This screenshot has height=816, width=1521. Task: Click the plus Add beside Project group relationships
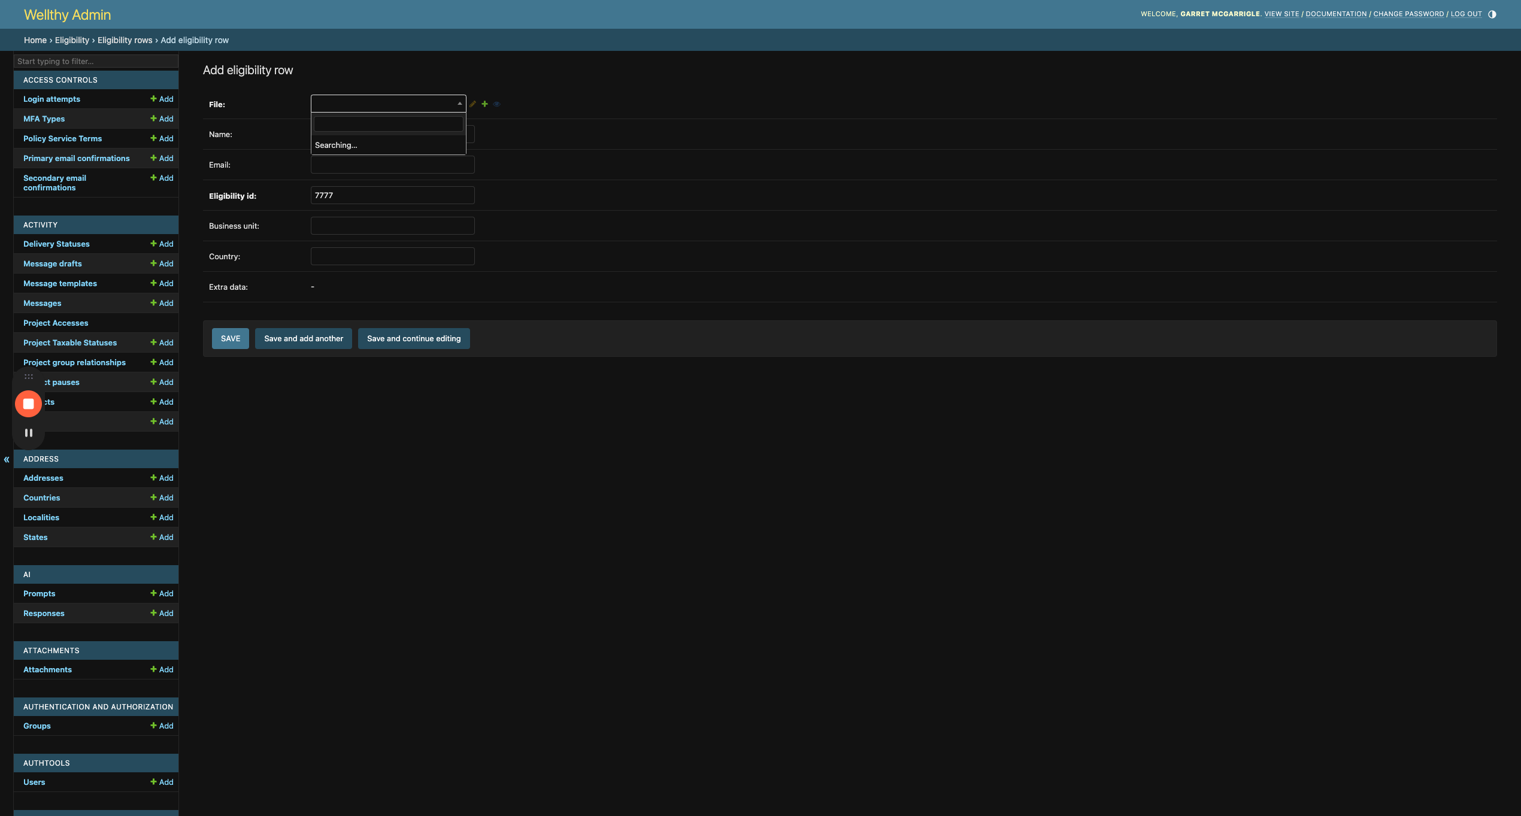coord(162,363)
